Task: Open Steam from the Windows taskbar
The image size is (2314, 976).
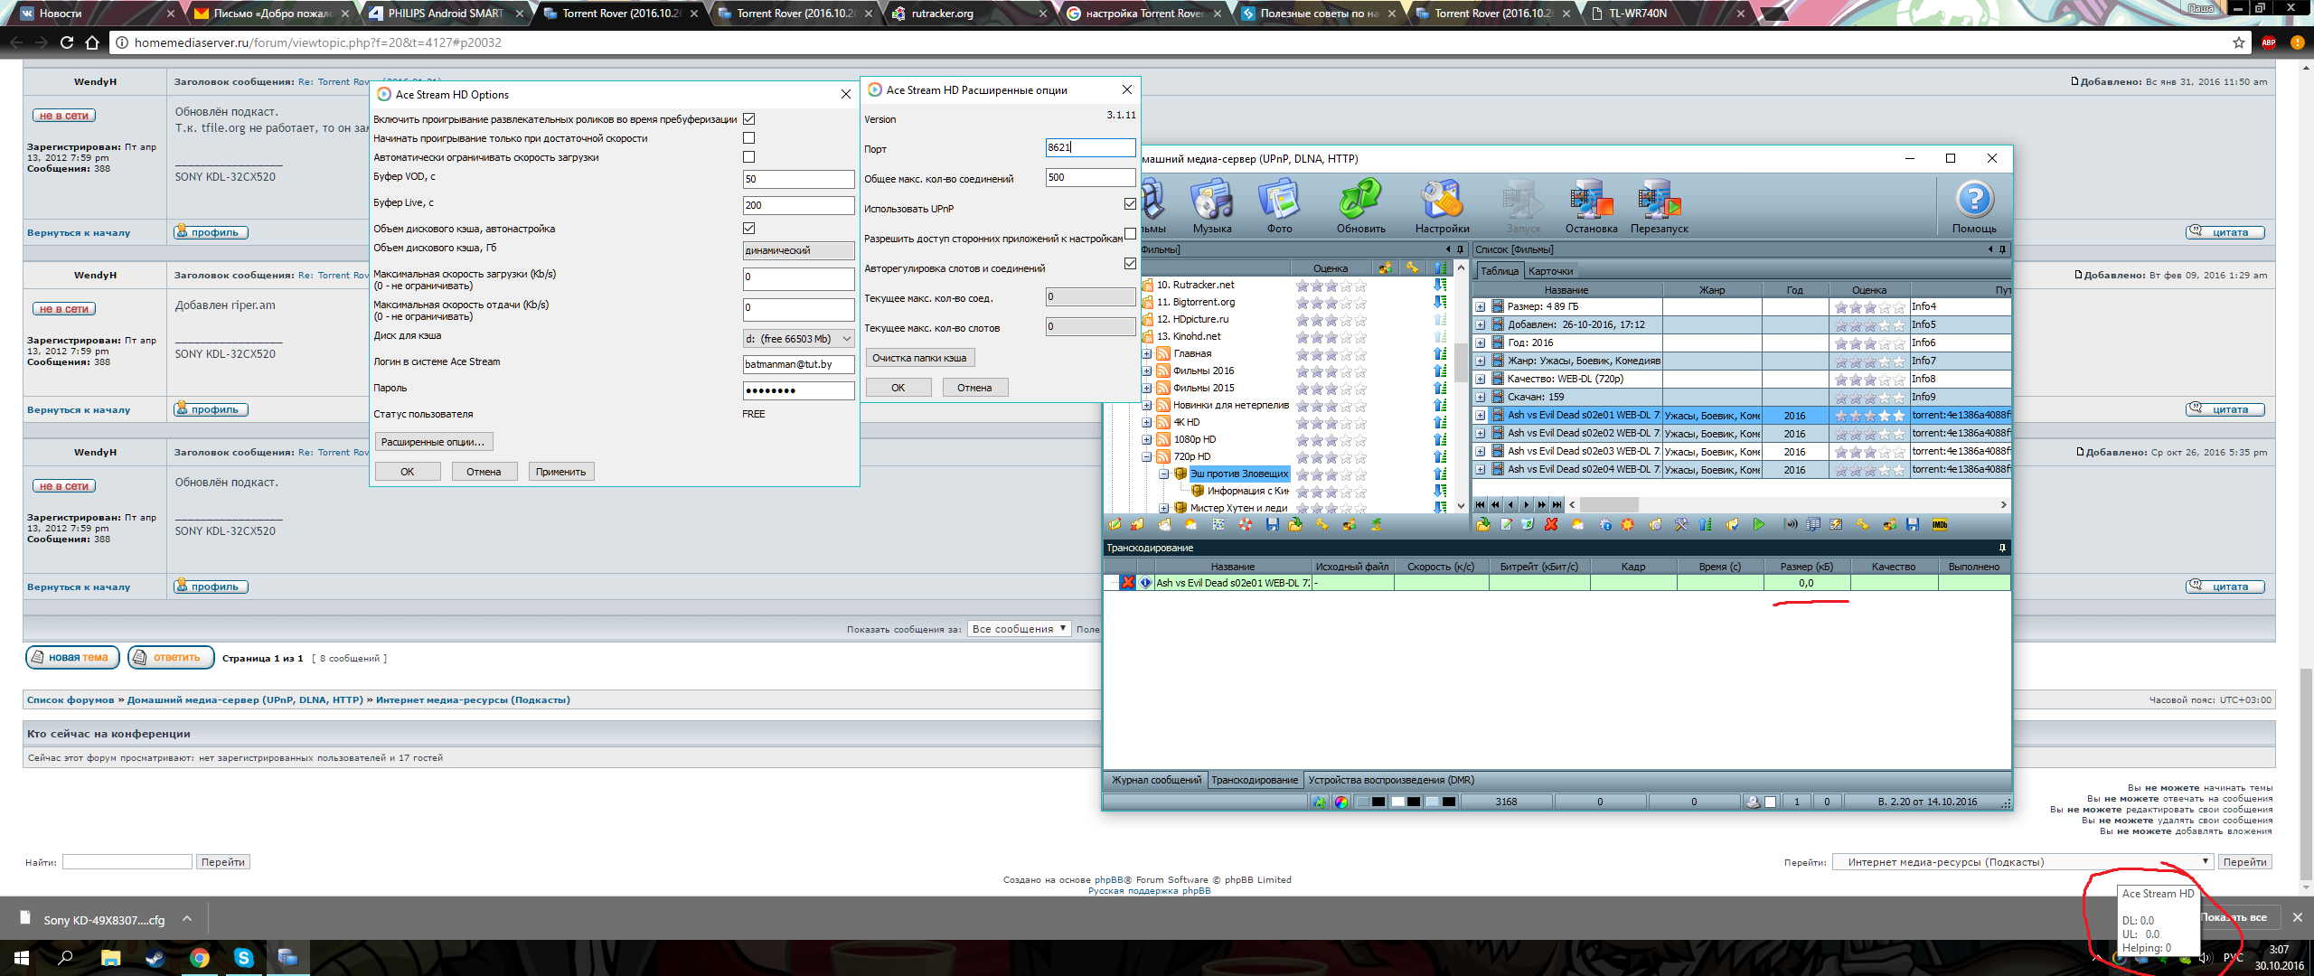Action: click(x=155, y=957)
